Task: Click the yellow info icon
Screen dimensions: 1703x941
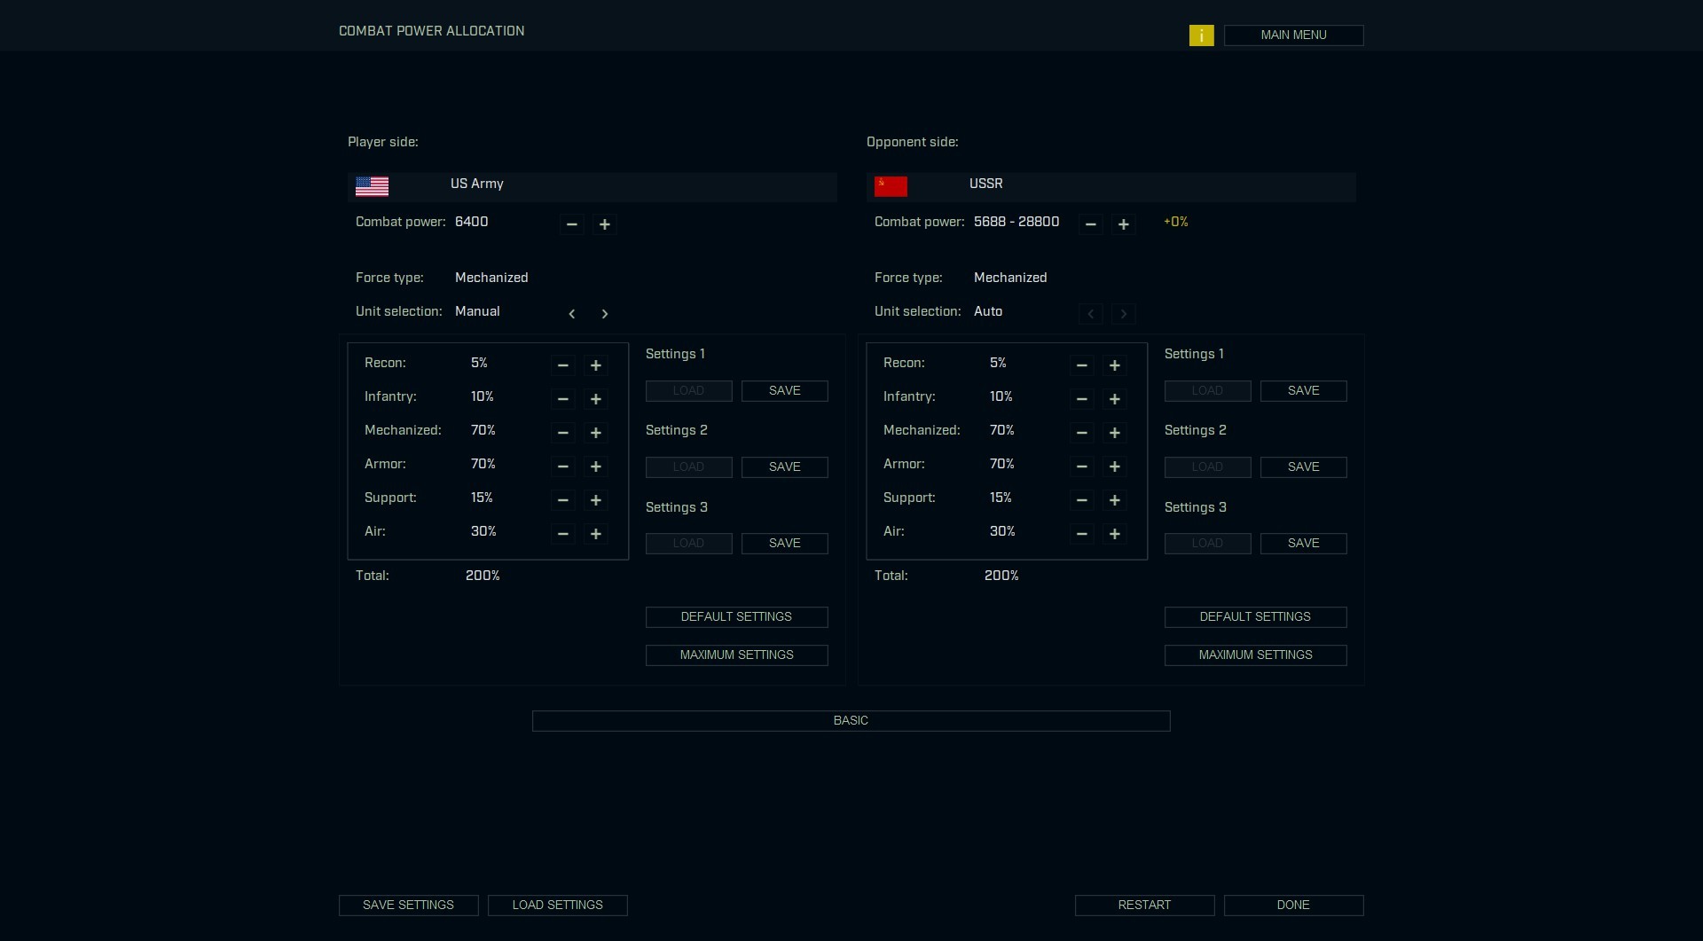Action: [1201, 35]
